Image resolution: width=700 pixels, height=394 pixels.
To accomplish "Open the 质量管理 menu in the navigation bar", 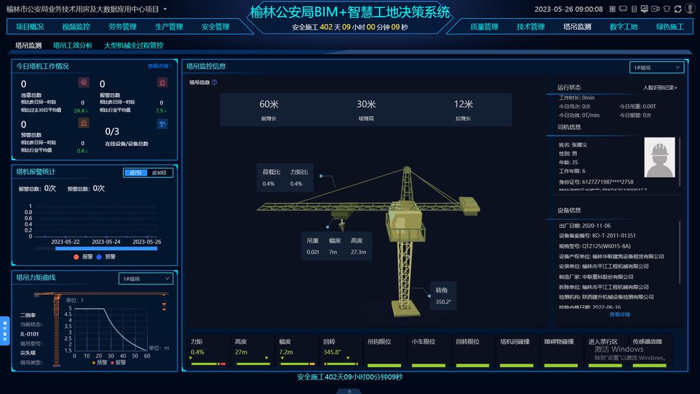I will (x=483, y=27).
